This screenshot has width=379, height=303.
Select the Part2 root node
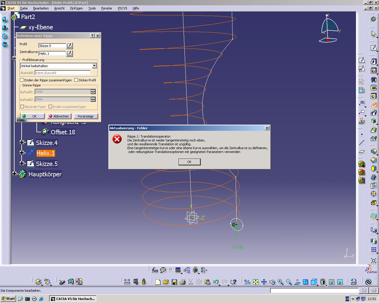coord(28,17)
